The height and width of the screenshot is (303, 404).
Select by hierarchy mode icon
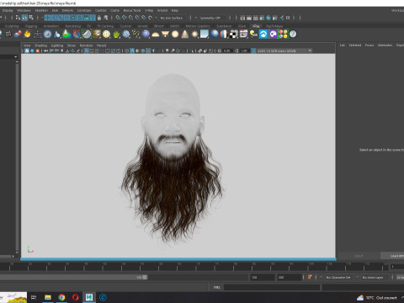[x=19, y=18]
